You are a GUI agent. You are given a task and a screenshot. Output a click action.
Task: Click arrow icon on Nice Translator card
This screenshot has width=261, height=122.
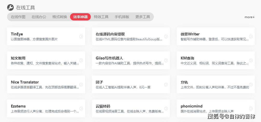(x=81, y=85)
